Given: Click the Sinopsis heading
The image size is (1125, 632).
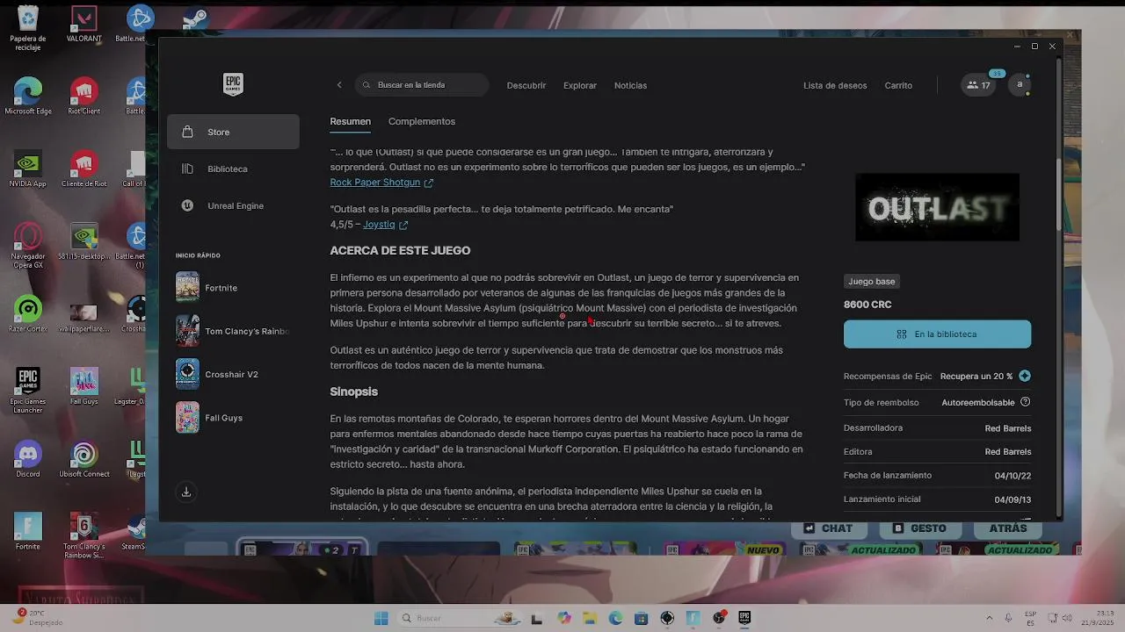Looking at the screenshot, I should [x=353, y=391].
